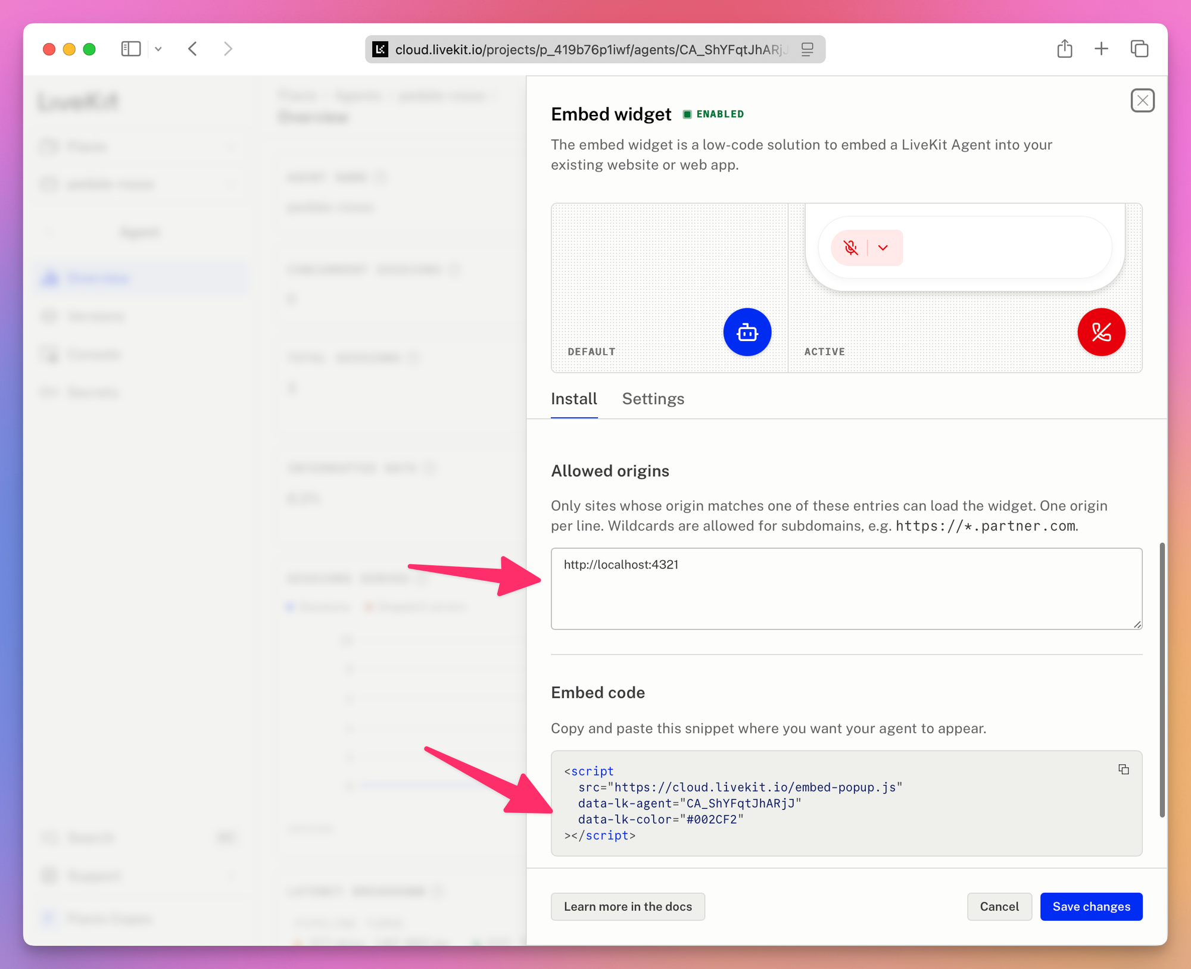The width and height of the screenshot is (1191, 969).
Task: Select the Install tab
Action: pyautogui.click(x=573, y=399)
